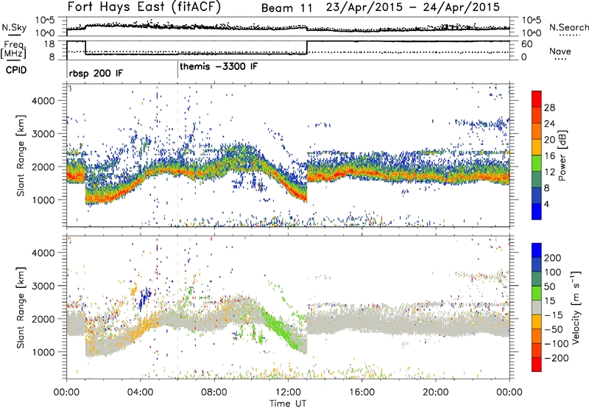This screenshot has width=589, height=408.
Task: Click the '12:00' time axis tick label
Action: 288,393
